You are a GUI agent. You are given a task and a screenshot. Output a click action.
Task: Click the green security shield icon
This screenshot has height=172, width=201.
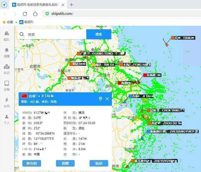[47, 14]
